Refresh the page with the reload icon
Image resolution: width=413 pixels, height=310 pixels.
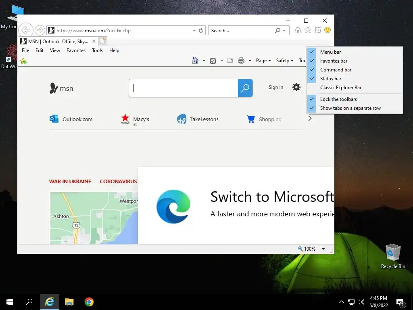(201, 30)
